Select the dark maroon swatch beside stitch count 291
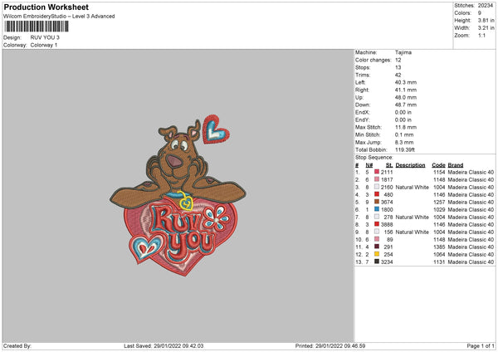 pyautogui.click(x=377, y=247)
